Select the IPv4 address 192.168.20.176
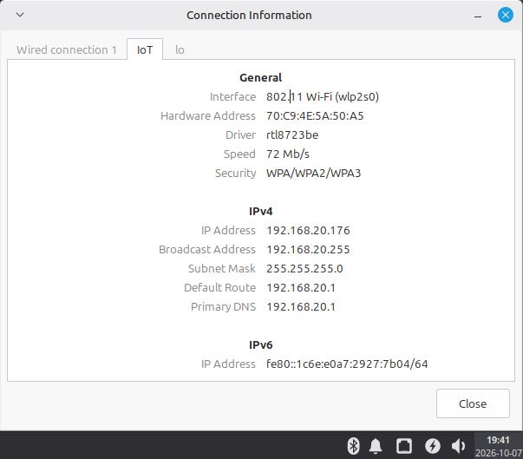 pyautogui.click(x=308, y=230)
